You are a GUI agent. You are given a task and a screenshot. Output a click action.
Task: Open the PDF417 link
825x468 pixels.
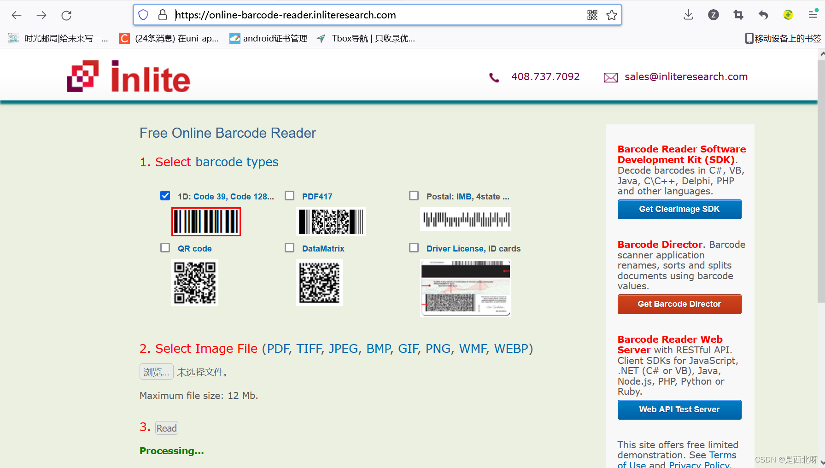pos(317,197)
